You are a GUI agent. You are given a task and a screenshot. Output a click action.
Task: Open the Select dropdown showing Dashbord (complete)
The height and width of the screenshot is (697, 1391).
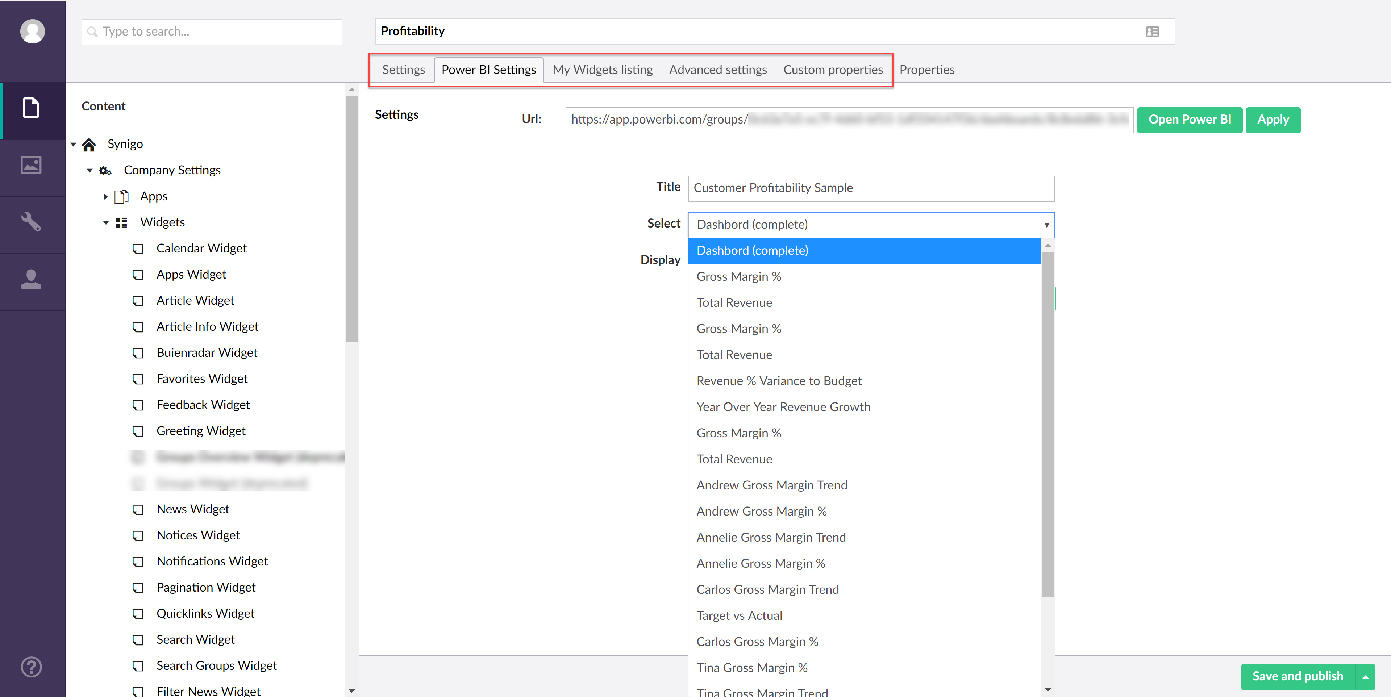coord(870,225)
